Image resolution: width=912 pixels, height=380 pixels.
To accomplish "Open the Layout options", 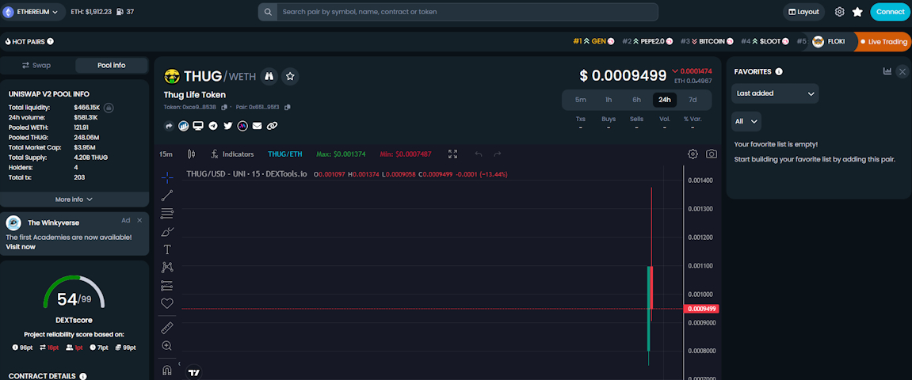I will click(803, 12).
